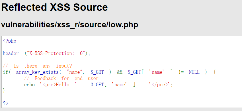Click the 'Is there any input?' comment
Viewport: 242px width, 111px height.
38,66
